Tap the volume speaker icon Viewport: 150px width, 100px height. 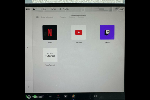[x=95, y=96]
